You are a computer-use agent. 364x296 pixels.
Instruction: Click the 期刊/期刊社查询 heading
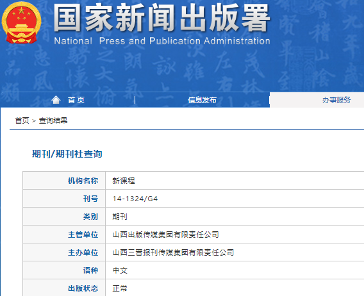click(x=67, y=154)
